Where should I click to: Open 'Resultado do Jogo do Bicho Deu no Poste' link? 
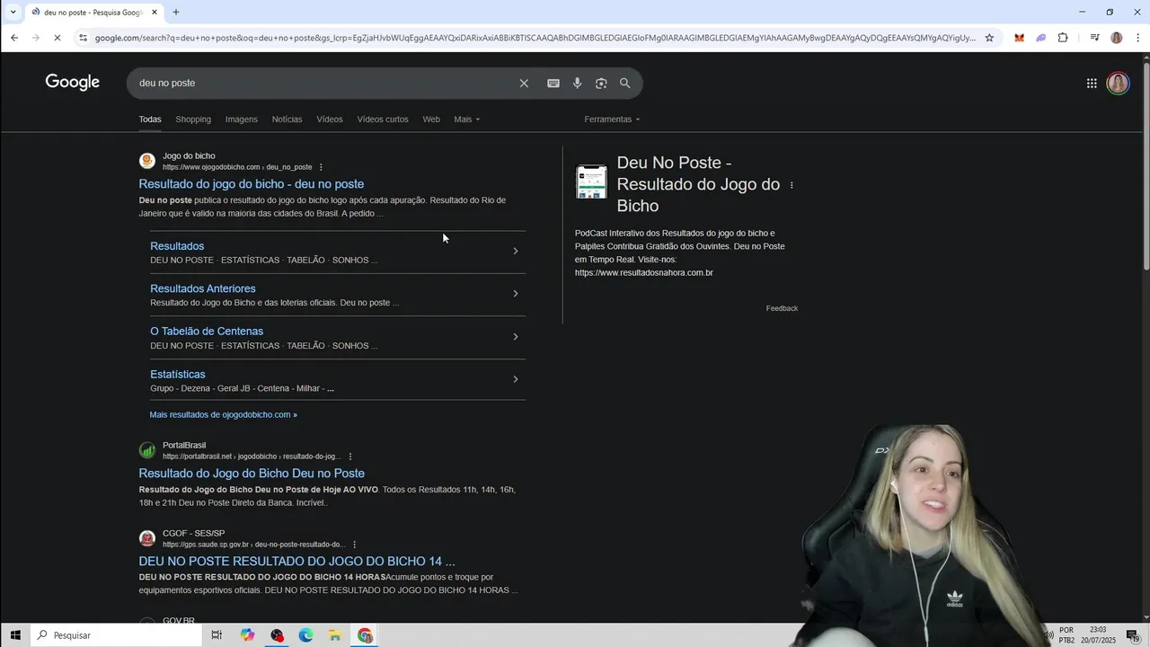click(x=252, y=474)
